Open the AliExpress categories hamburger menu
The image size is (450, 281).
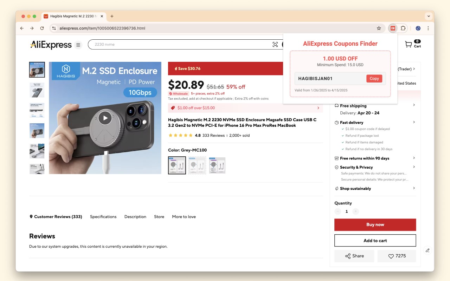click(x=78, y=45)
